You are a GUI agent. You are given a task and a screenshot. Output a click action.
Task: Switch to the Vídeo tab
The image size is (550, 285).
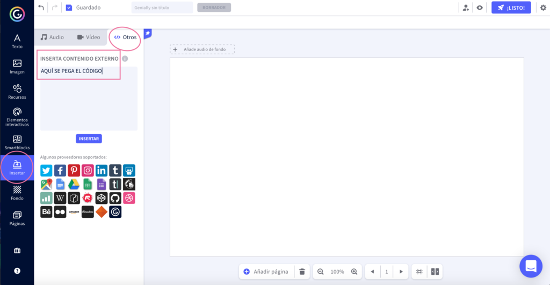(89, 38)
